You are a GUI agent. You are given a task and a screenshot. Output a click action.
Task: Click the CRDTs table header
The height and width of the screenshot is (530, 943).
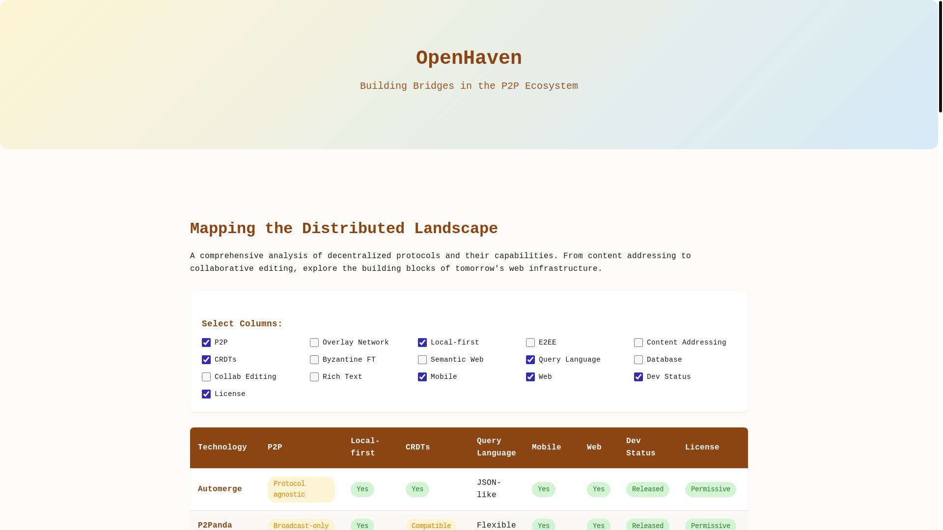[433, 448]
